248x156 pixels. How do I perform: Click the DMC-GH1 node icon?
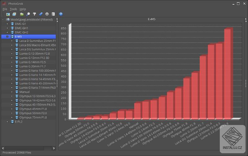12,28
